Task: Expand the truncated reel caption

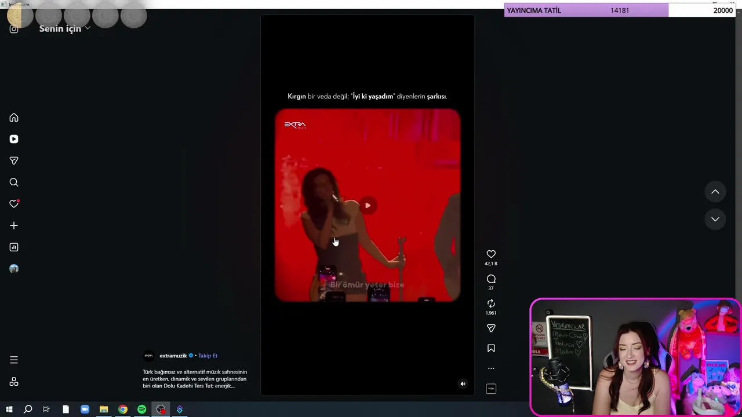Action: (x=195, y=379)
